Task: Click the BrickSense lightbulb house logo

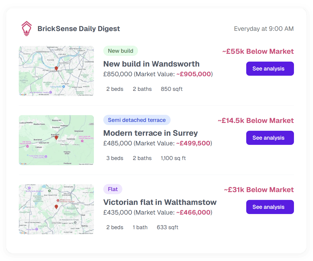Action: point(26,28)
